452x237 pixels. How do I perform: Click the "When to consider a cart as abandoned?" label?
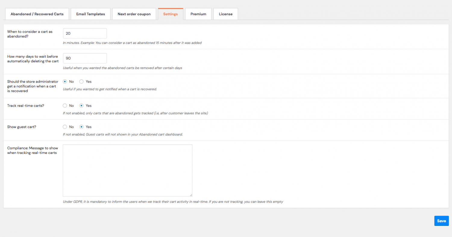[x=30, y=34]
